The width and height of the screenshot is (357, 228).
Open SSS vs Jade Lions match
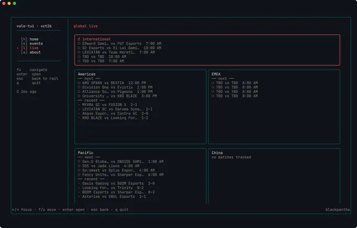pyautogui.click(x=109, y=166)
